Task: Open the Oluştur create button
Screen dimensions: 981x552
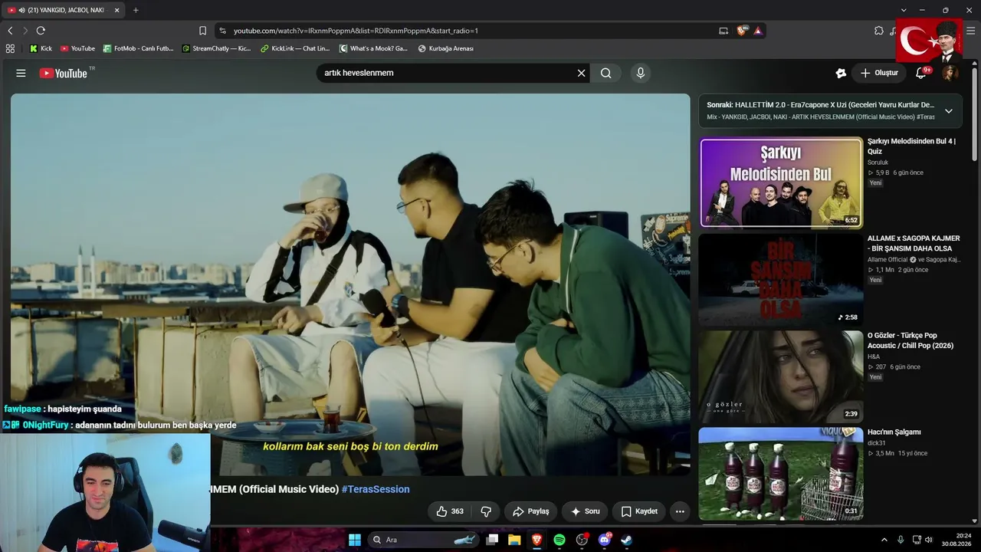Action: pyautogui.click(x=879, y=73)
